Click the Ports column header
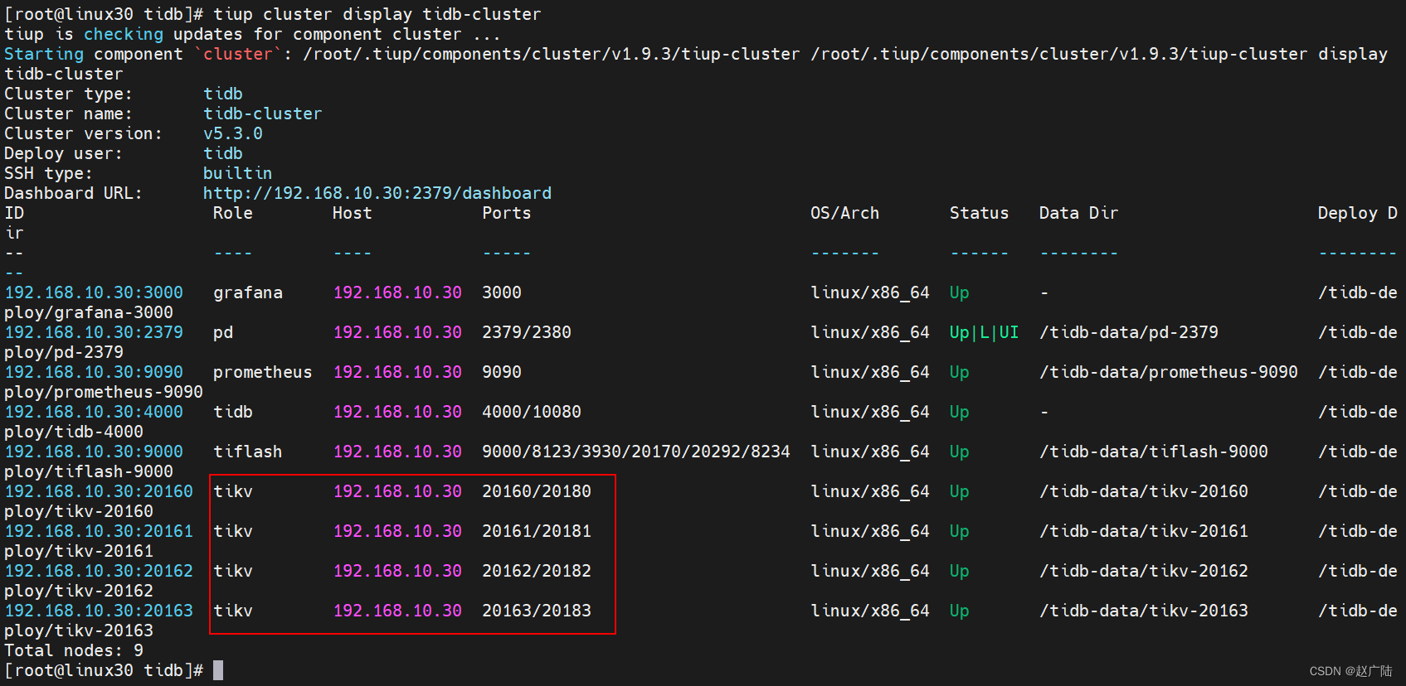Viewport: 1406px width, 686px height. [x=507, y=213]
